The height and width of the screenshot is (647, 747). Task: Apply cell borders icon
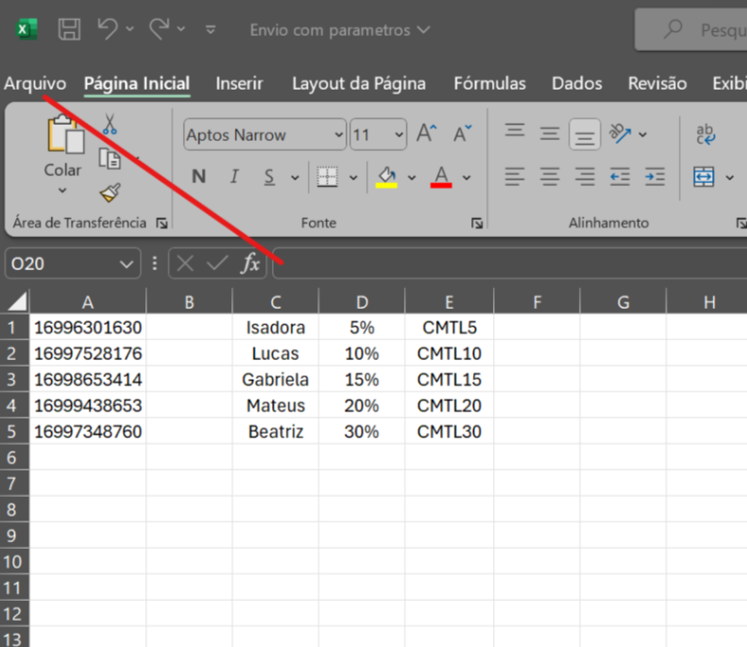click(328, 177)
